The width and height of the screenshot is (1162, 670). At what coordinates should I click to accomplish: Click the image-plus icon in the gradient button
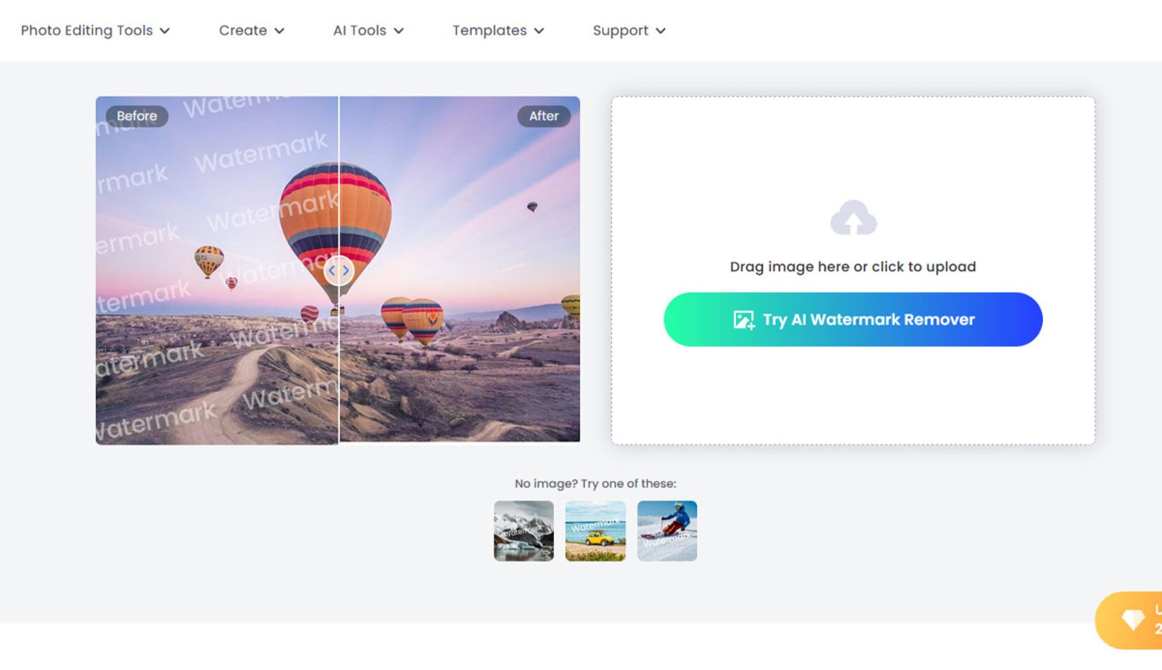pos(743,320)
